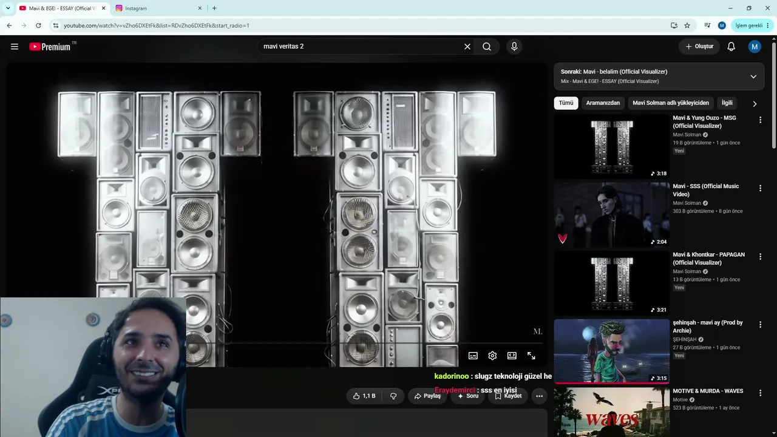The image size is (777, 437).
Task: Toggle subtitles in the video player
Action: click(473, 356)
